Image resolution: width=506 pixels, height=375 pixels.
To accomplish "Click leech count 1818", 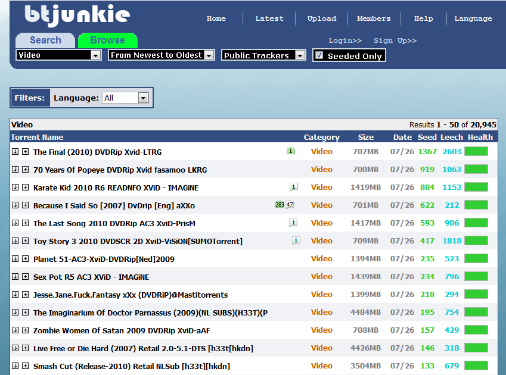I will click(x=452, y=240).
